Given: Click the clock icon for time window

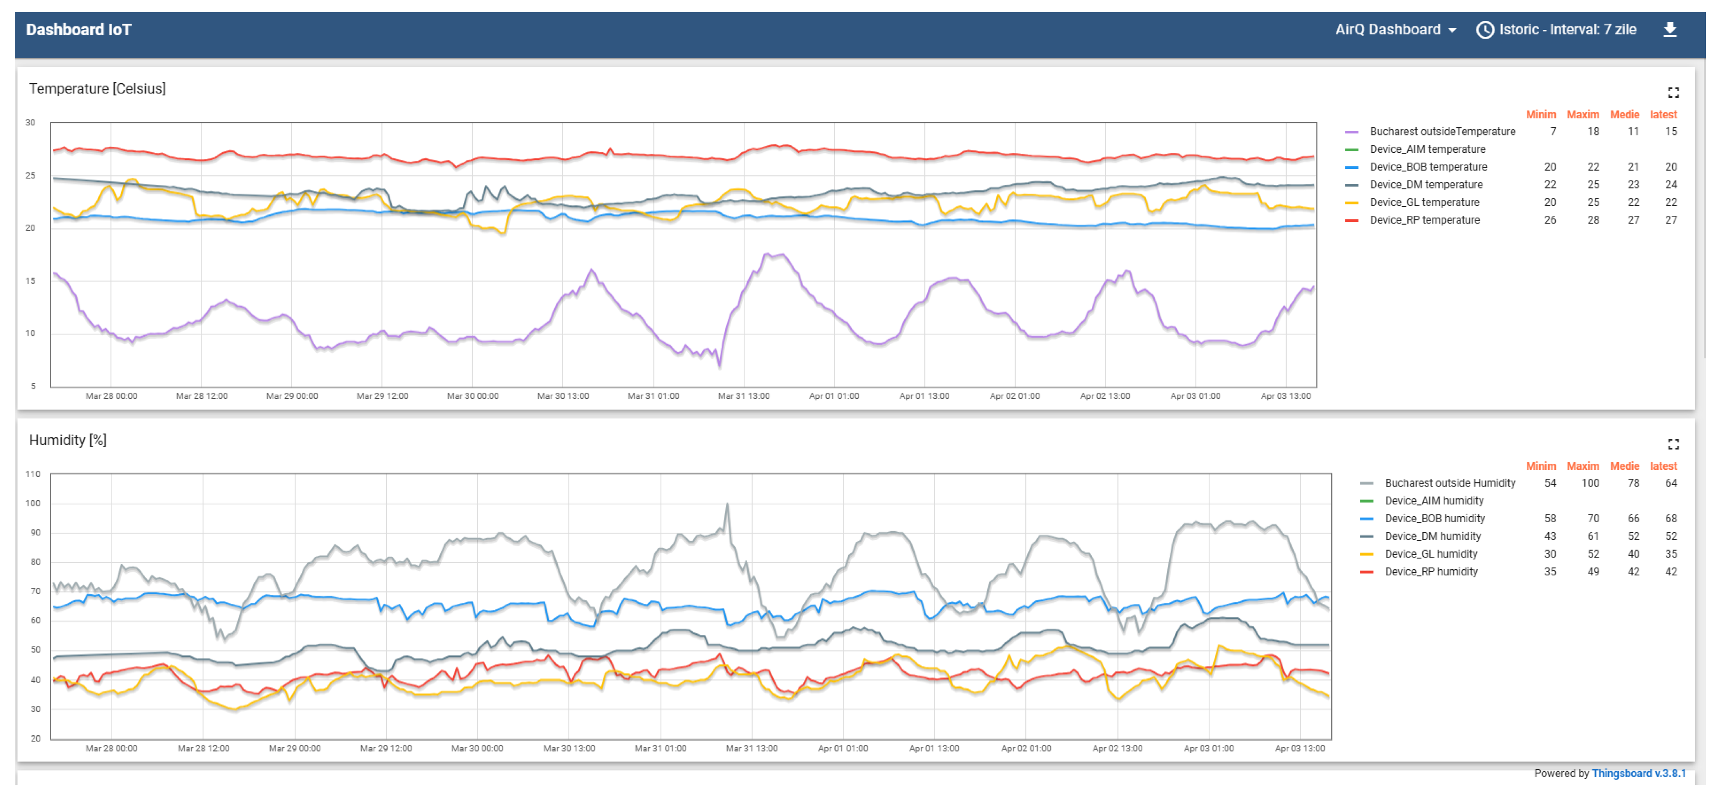Looking at the screenshot, I should [x=1485, y=30].
